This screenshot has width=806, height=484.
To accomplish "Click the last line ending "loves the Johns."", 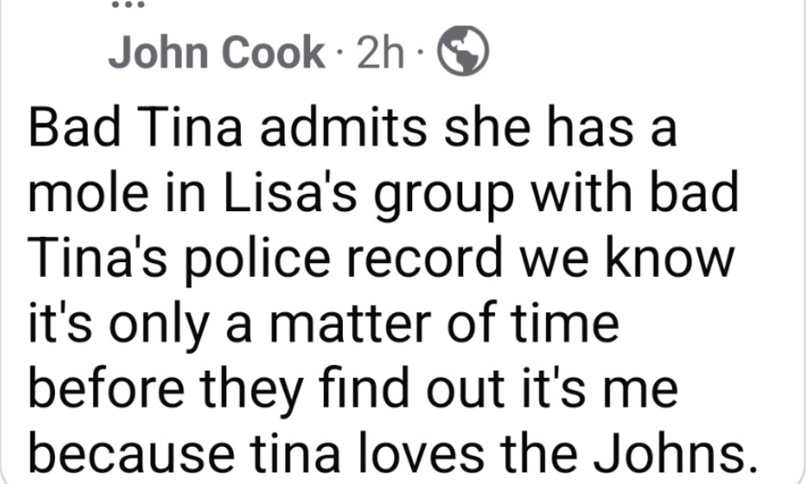I will point(394,454).
